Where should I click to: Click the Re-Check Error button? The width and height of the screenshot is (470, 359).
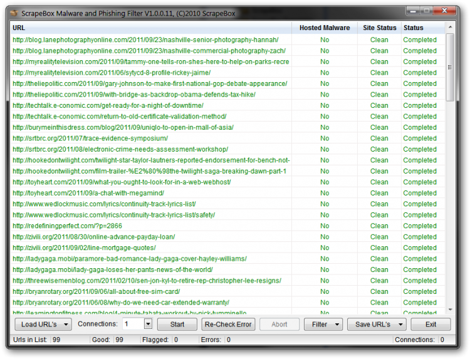click(228, 324)
